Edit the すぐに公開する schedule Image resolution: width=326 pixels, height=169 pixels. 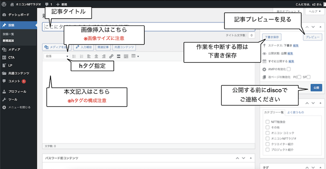pos(291,61)
